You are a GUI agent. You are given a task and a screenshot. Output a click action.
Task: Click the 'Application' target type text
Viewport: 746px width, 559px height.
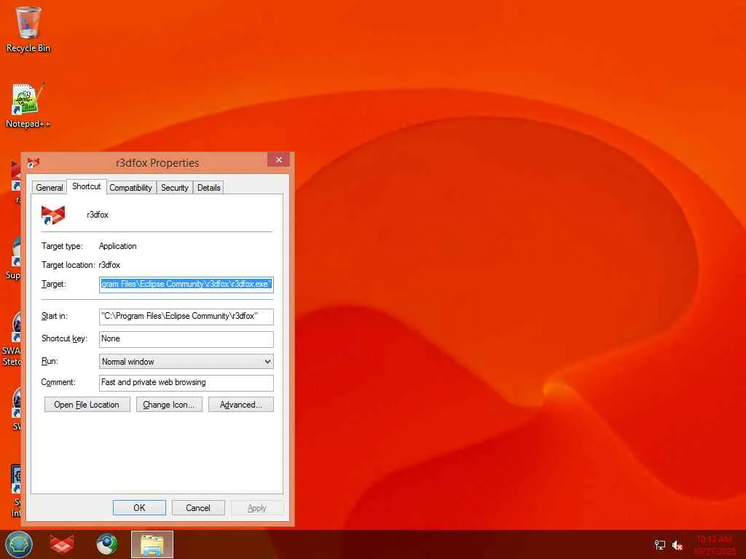(x=117, y=246)
